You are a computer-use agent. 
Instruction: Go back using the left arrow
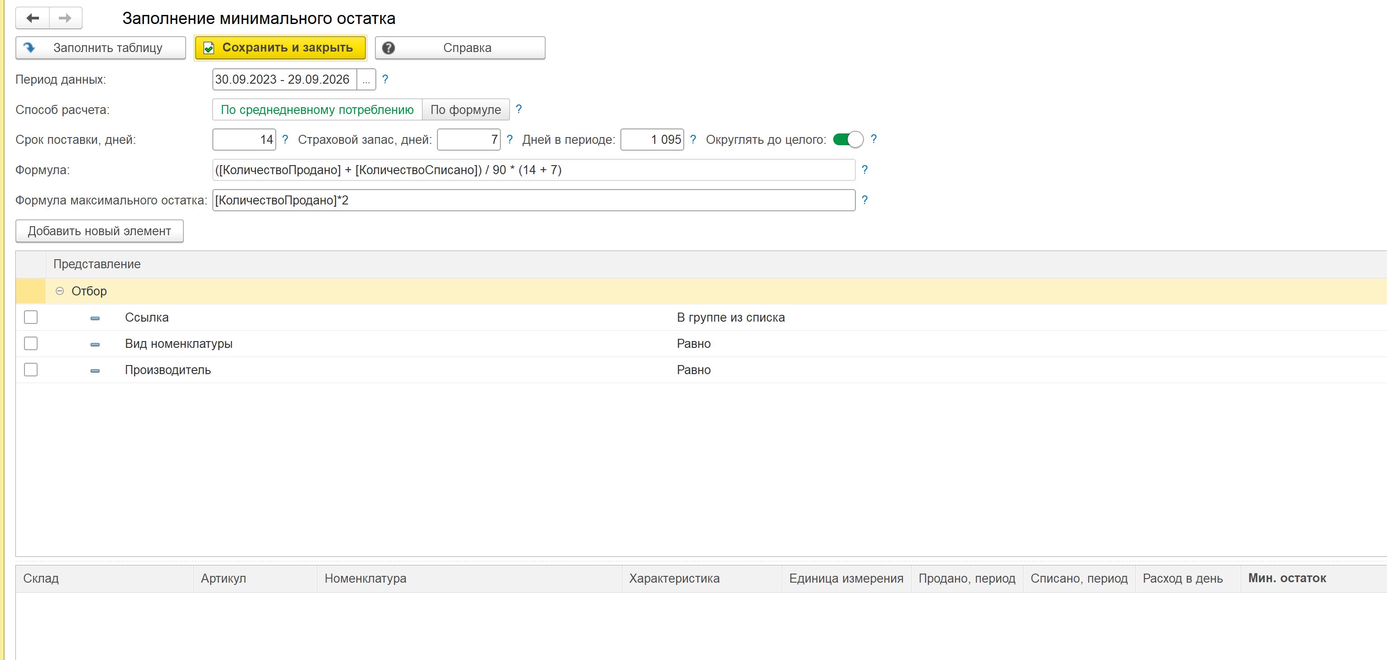pyautogui.click(x=33, y=18)
